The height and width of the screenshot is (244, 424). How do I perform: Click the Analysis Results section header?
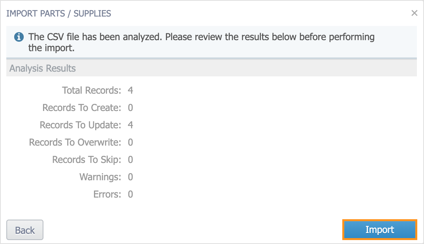(x=212, y=68)
